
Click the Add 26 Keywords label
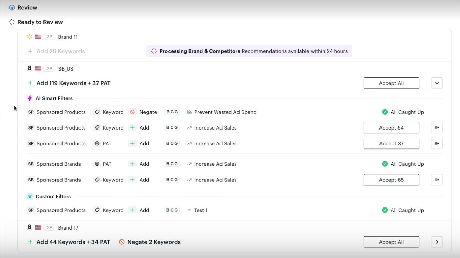(x=61, y=51)
